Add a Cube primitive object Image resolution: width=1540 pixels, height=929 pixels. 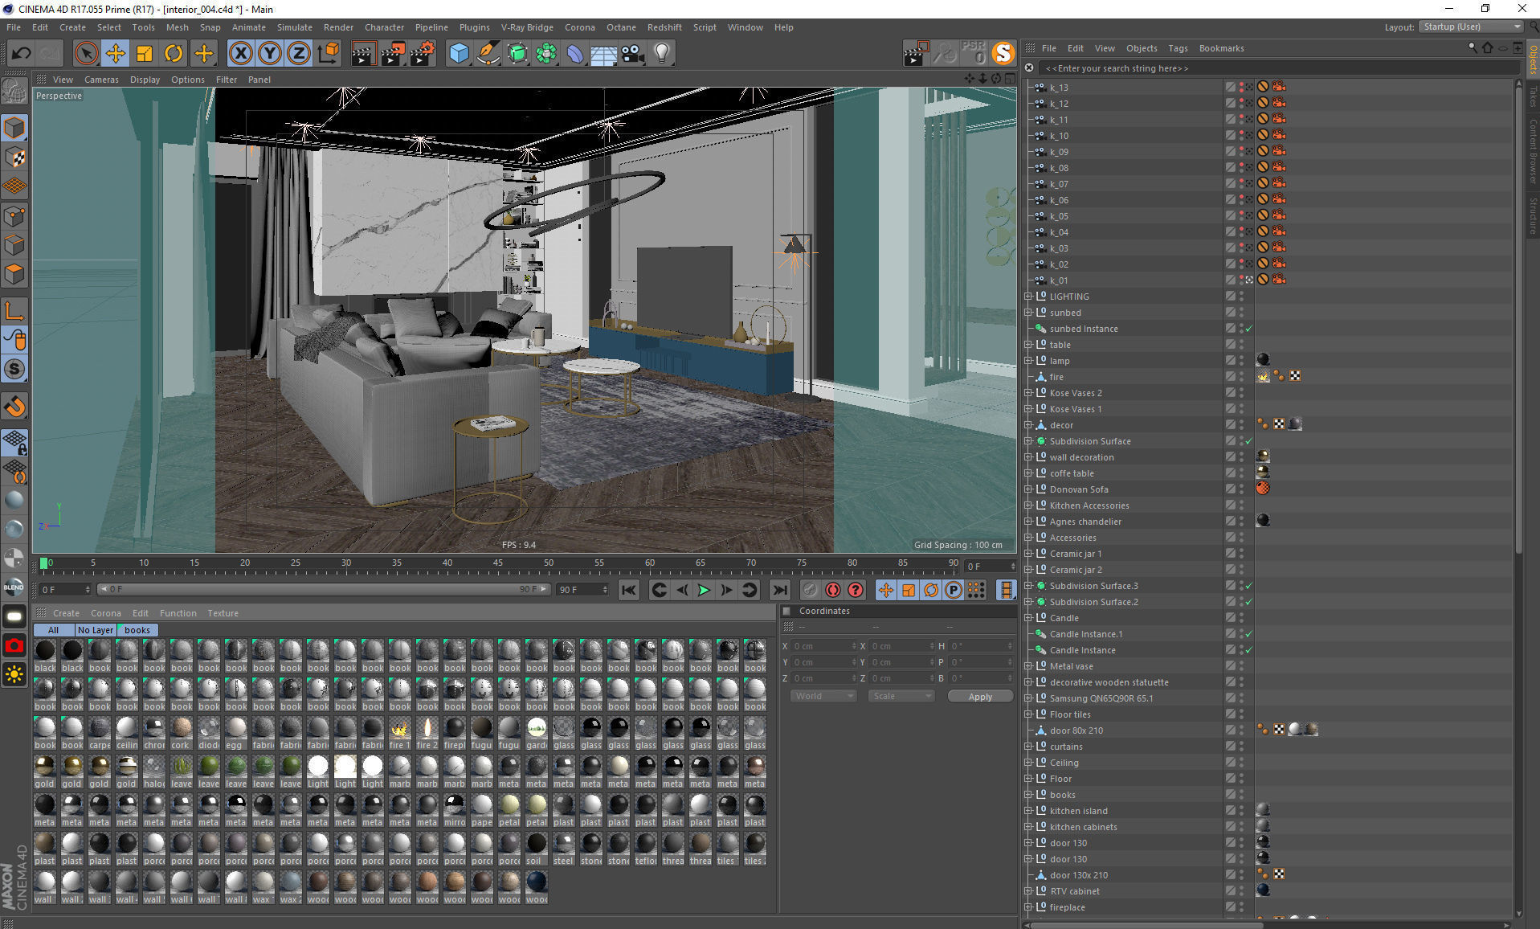click(x=459, y=54)
